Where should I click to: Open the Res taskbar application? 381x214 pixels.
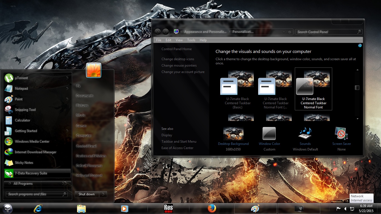168,208
